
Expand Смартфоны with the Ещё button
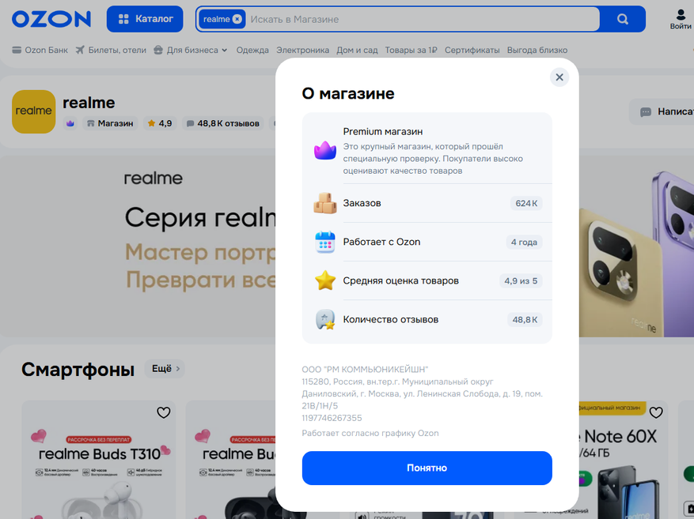165,368
